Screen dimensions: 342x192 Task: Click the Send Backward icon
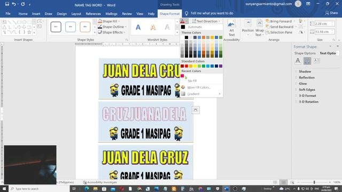pos(268,27)
